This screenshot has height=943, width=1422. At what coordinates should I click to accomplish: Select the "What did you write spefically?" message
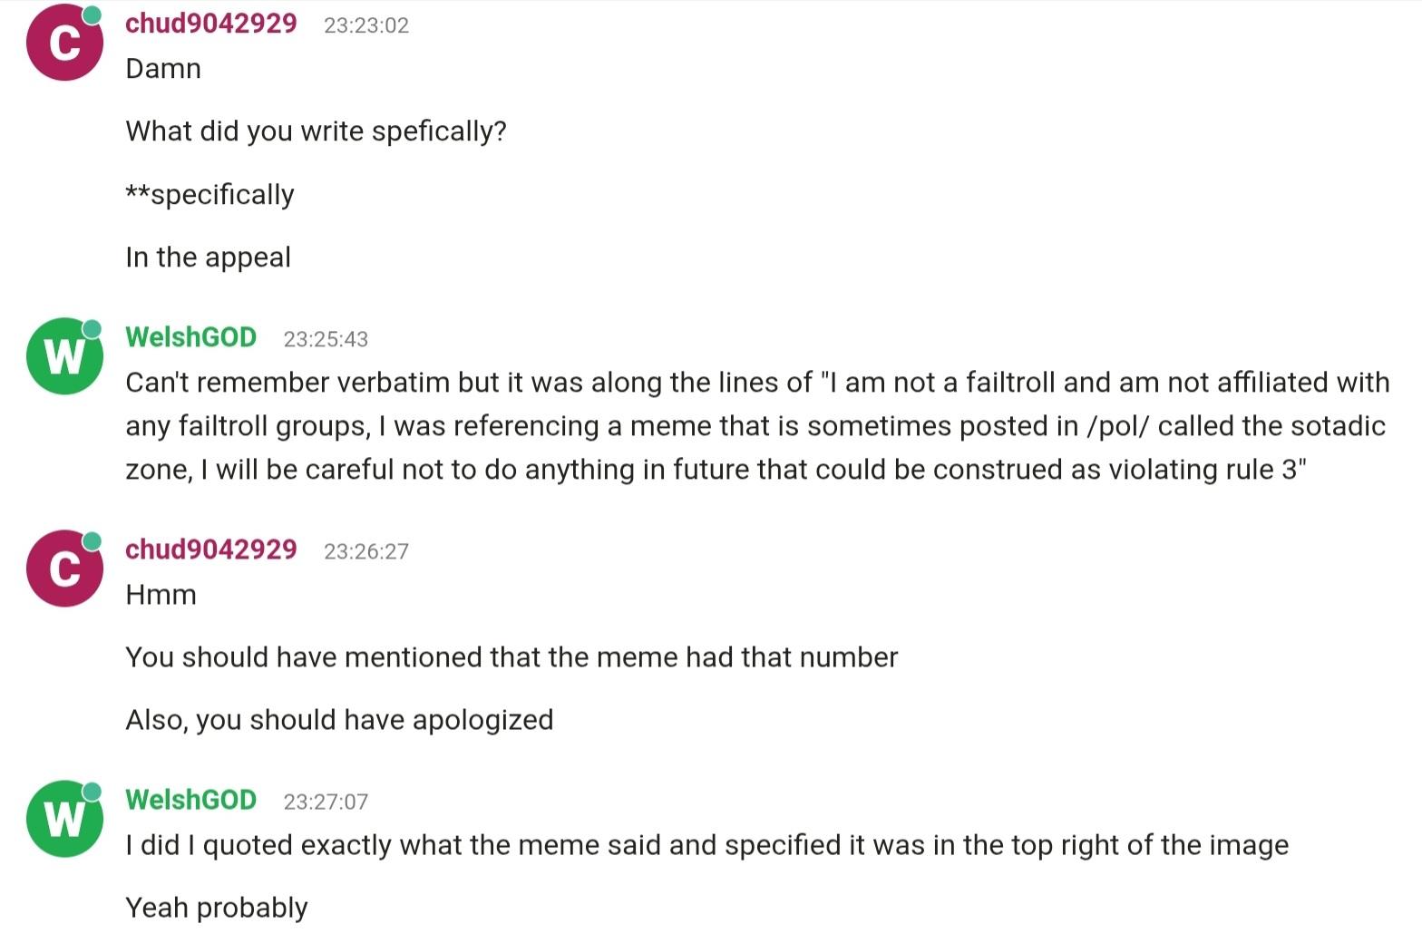click(x=316, y=131)
